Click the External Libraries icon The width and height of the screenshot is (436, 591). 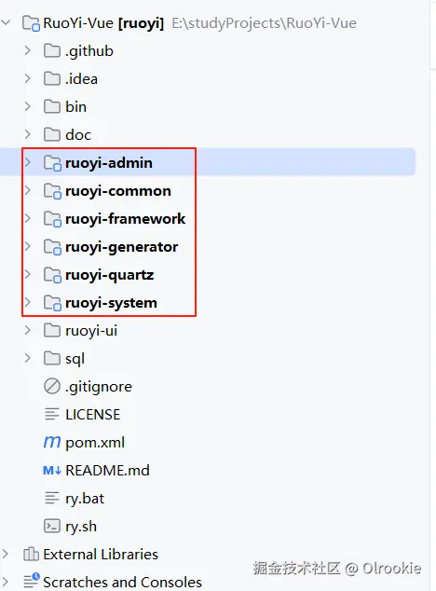click(31, 554)
